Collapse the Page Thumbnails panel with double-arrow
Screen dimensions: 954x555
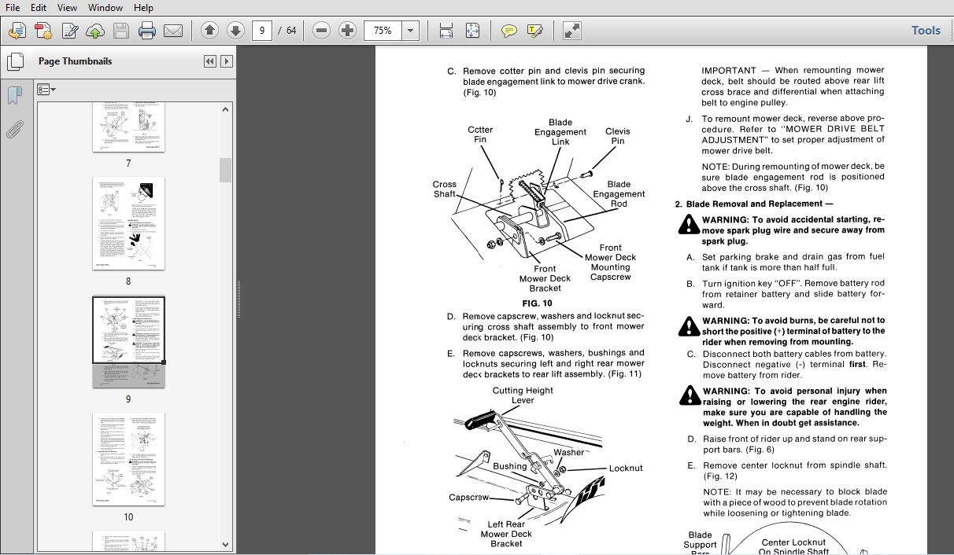pyautogui.click(x=210, y=61)
